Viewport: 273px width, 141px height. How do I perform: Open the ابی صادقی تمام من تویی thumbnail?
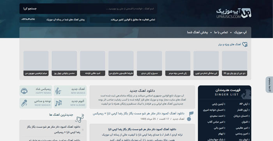(206, 63)
